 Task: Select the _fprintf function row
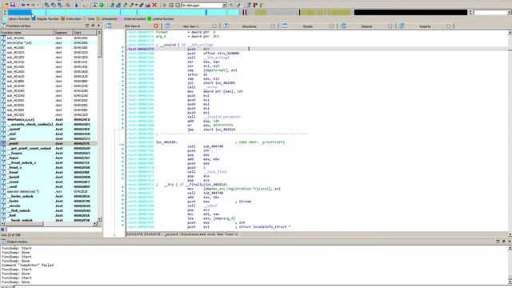(x=49, y=177)
